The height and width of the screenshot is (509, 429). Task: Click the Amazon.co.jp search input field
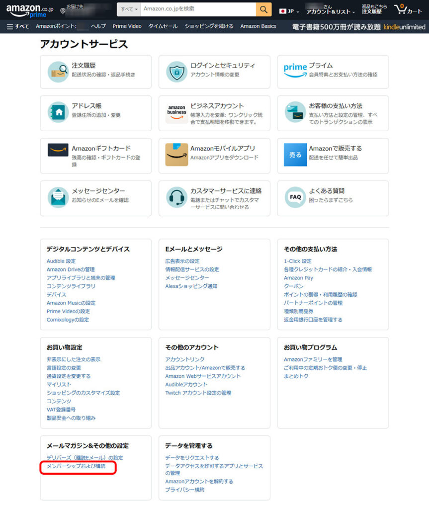198,9
